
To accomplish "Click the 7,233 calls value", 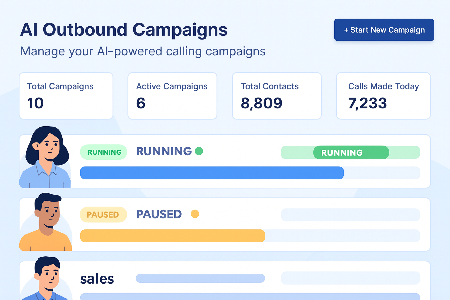I will 367,103.
